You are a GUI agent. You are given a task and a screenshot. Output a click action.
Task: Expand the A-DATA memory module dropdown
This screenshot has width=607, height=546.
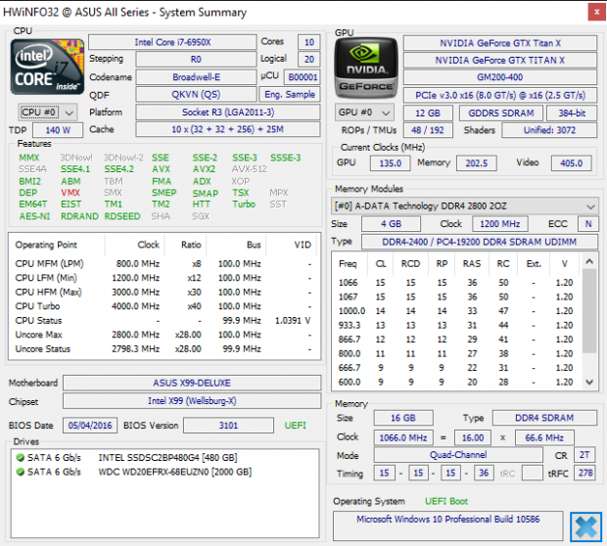pyautogui.click(x=465, y=206)
